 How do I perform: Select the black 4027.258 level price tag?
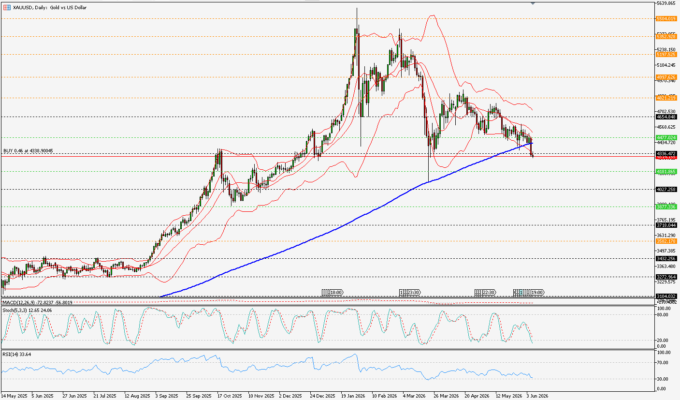667,189
